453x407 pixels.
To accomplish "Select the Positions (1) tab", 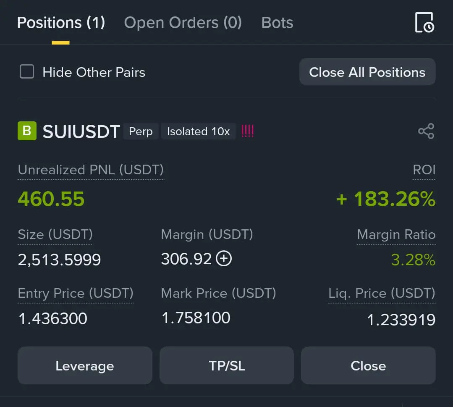I will coord(61,23).
